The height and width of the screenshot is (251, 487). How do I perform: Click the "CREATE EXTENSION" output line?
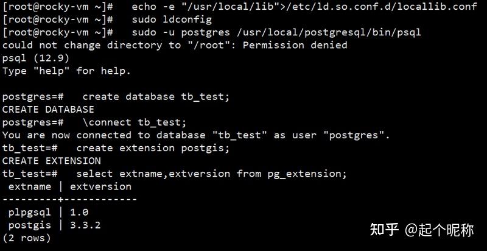pyautogui.click(x=51, y=161)
